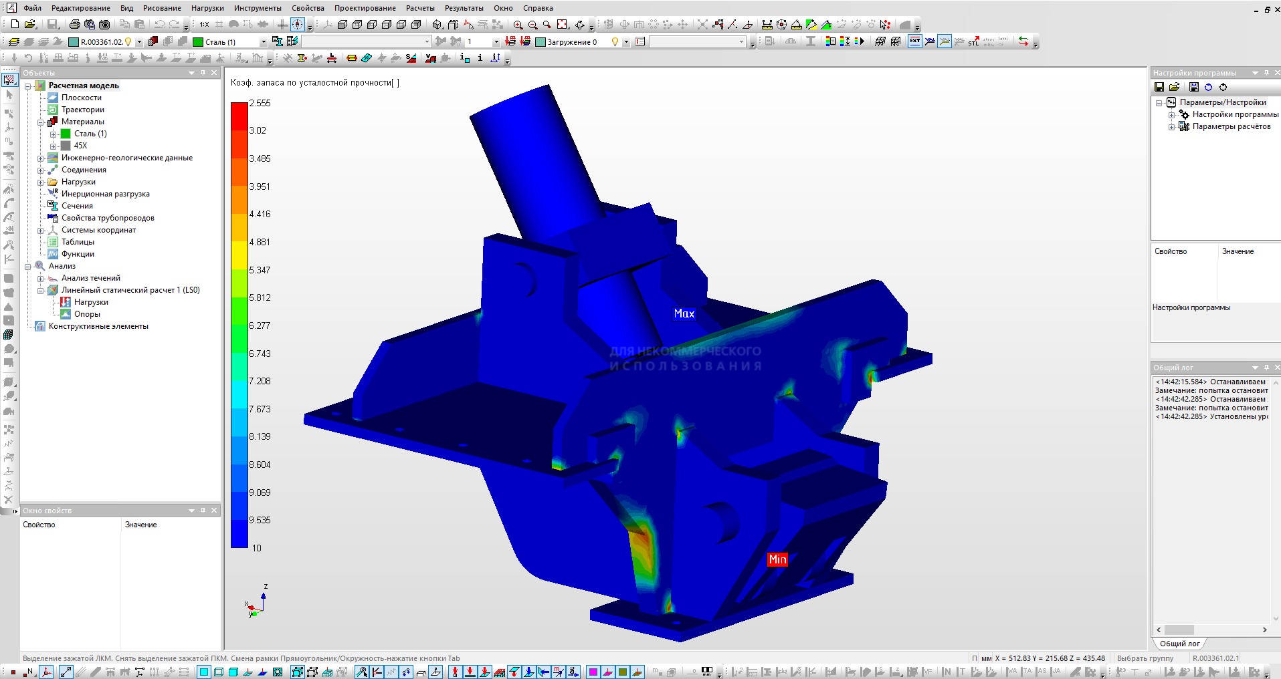Toggle the crosshair snap compass button
This screenshot has width=1281, height=679.
(x=298, y=25)
